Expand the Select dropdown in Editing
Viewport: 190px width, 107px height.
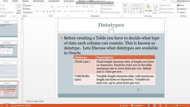pyautogui.click(x=182, y=12)
